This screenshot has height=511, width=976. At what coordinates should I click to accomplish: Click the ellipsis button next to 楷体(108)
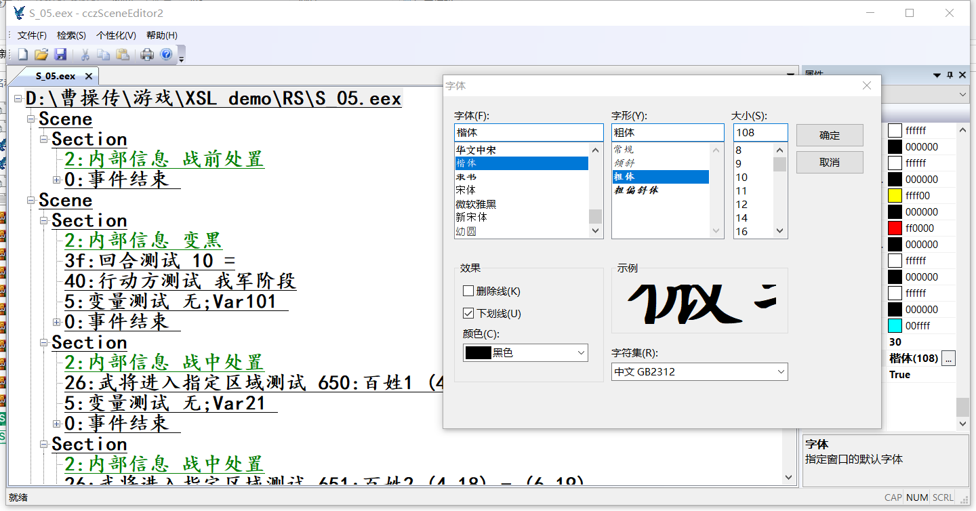(x=949, y=359)
